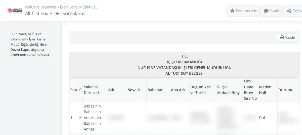
Task: Click the row number 1 cell
Action: click(x=74, y=117)
